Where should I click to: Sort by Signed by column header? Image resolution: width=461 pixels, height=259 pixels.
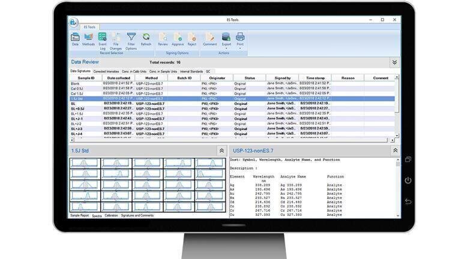click(283, 78)
